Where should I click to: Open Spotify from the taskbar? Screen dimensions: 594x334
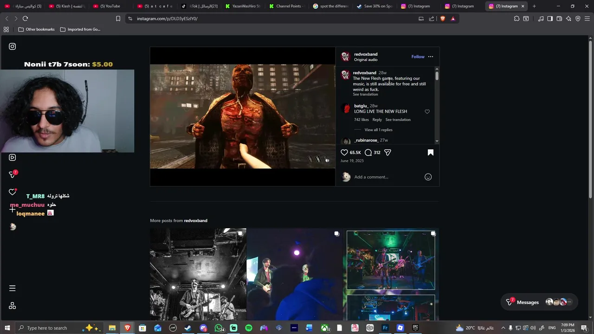[x=249, y=328]
